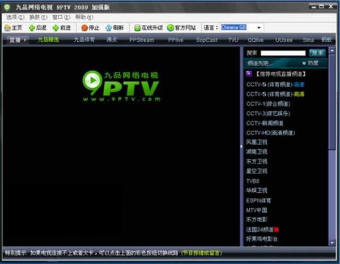Click the 节目报错或留言 link in status bar
Viewport: 340px width, 264px height.
click(x=201, y=253)
